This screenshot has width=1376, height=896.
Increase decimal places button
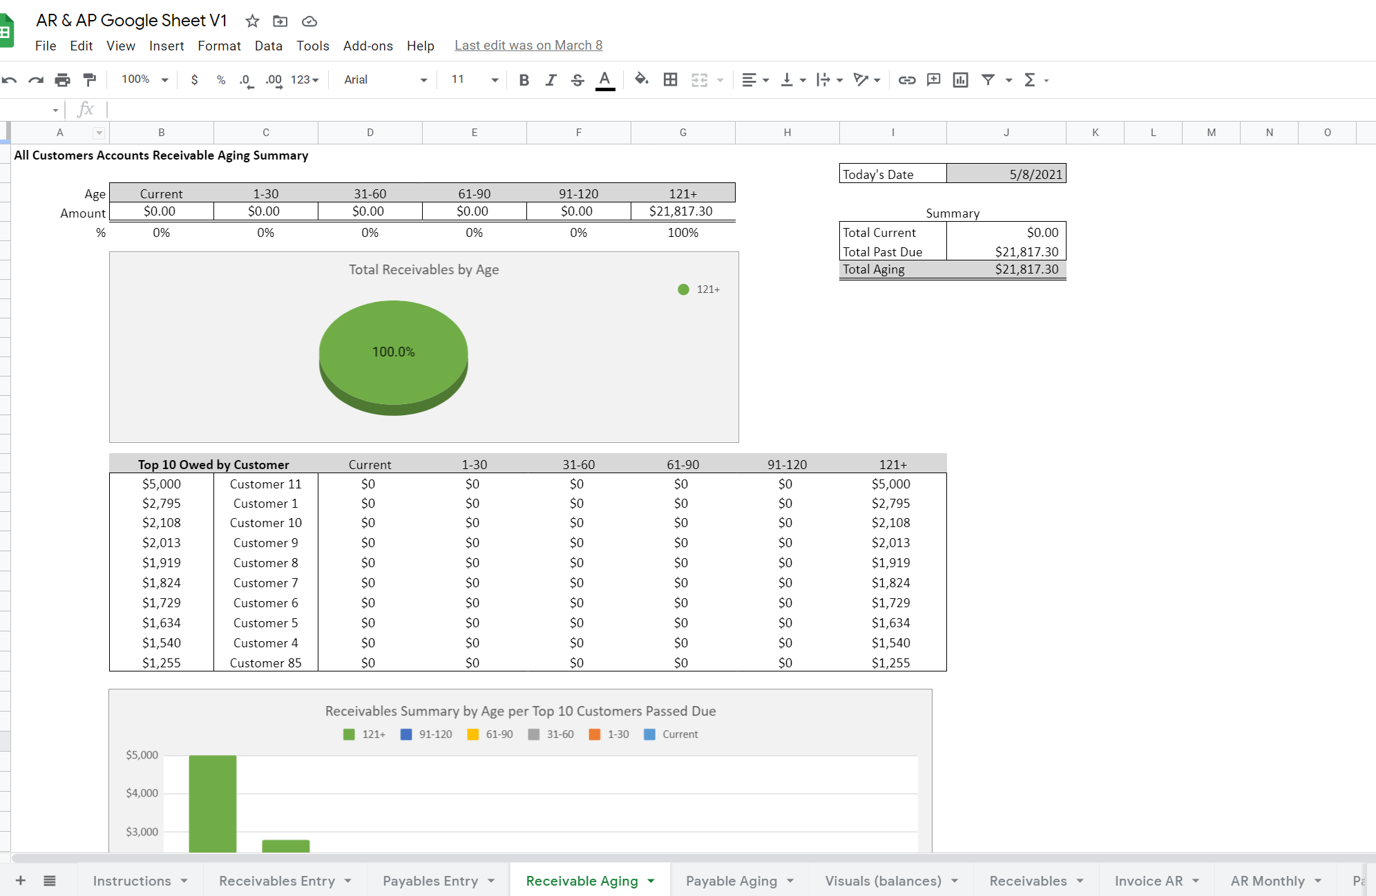click(274, 80)
